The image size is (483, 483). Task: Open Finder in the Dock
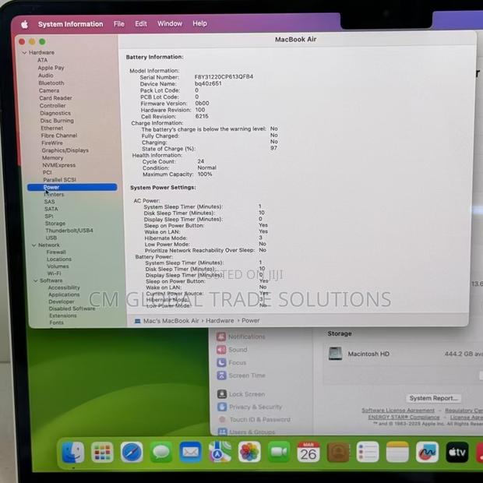click(x=73, y=452)
